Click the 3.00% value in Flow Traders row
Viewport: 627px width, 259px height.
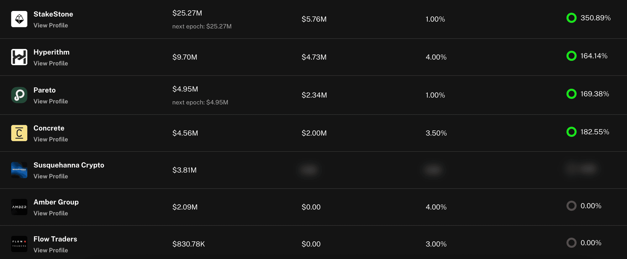(436, 244)
